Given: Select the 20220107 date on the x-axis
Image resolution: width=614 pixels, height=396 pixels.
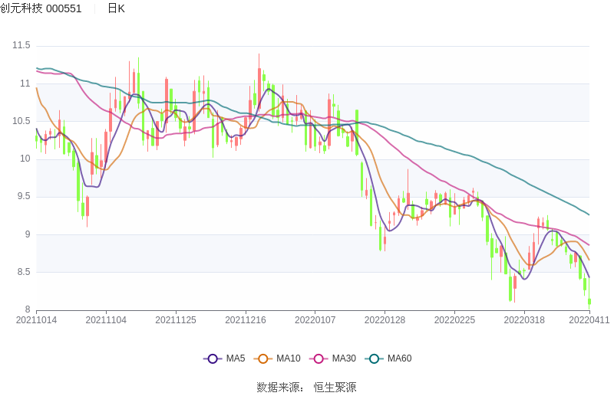Looking at the screenshot, I should (x=315, y=320).
